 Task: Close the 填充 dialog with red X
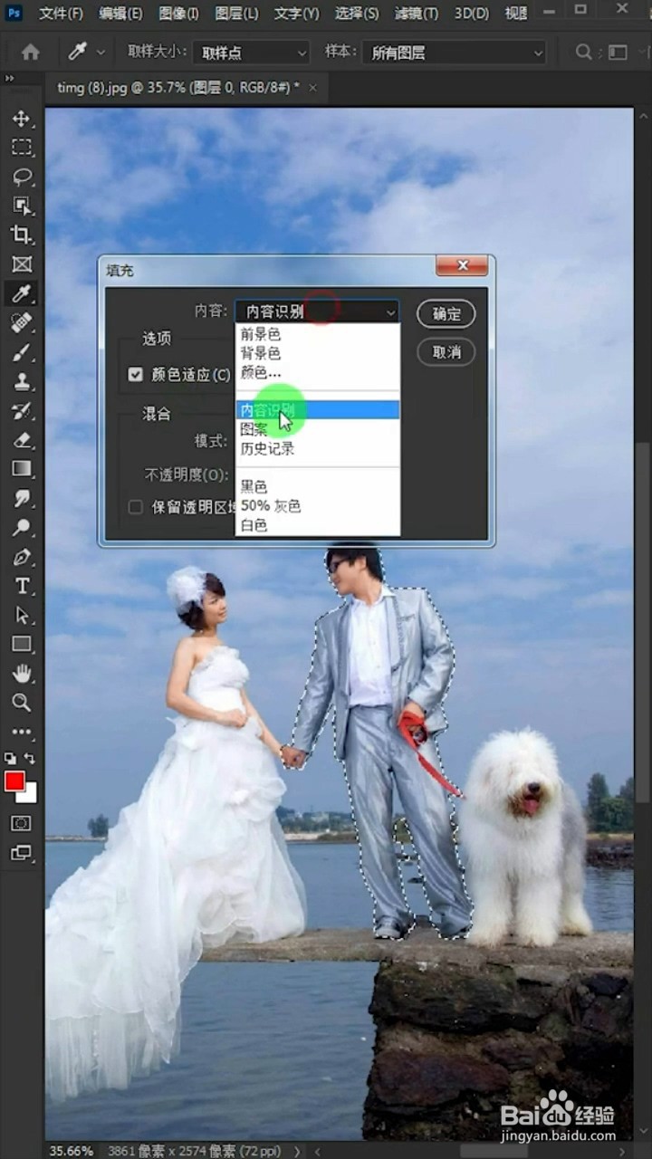462,265
